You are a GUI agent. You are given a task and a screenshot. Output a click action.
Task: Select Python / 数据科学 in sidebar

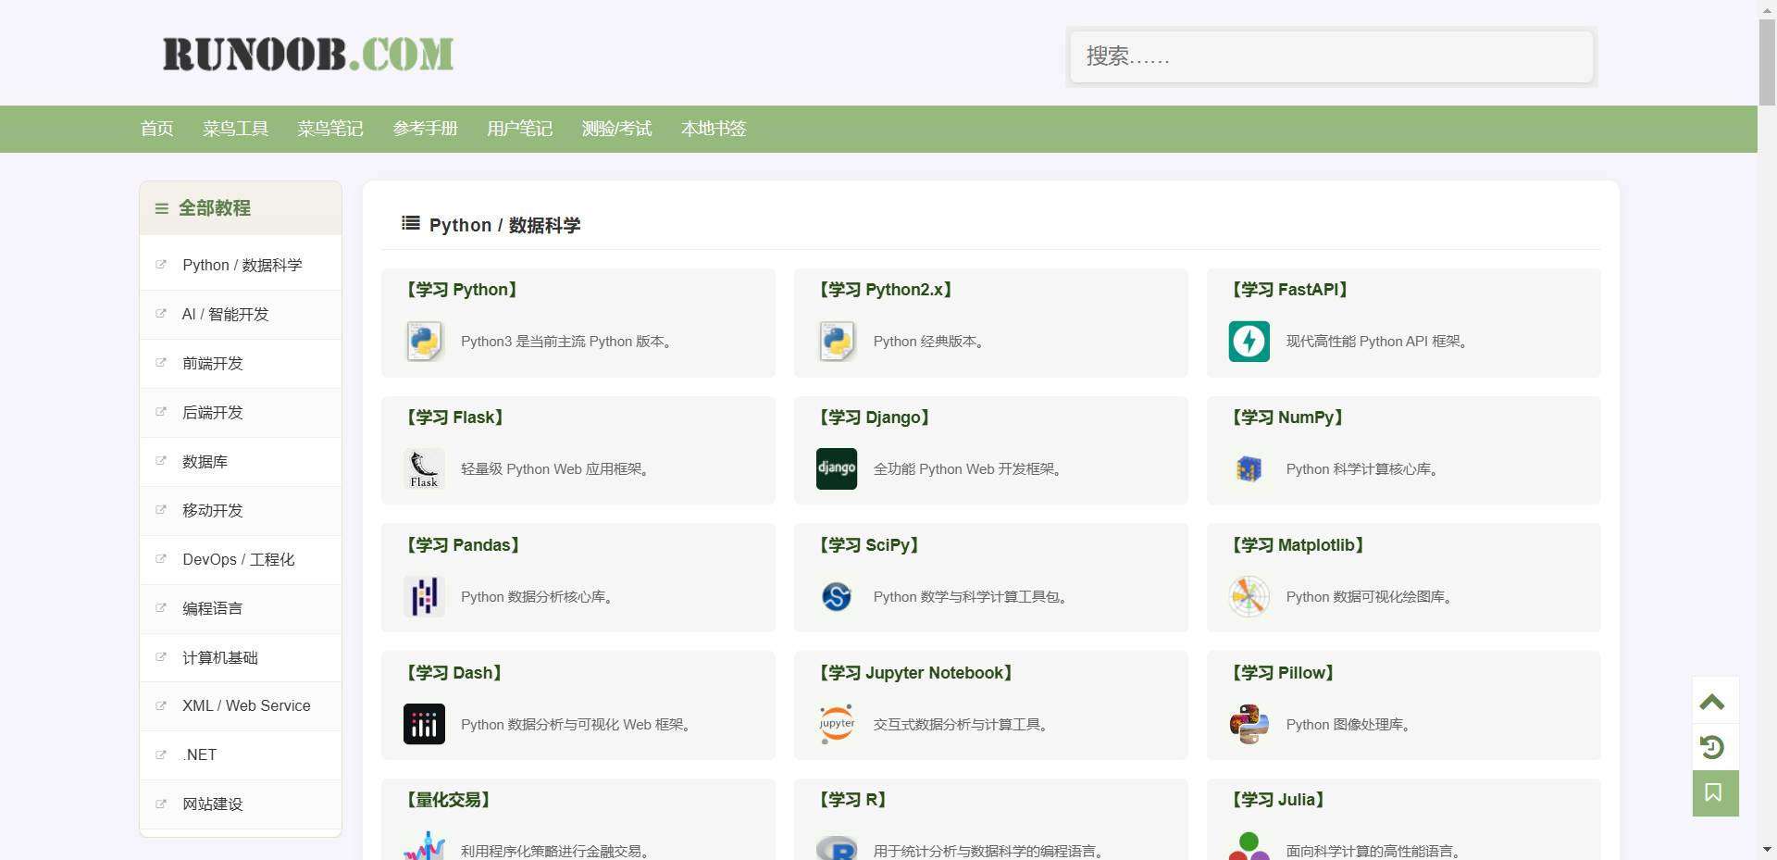[242, 266]
